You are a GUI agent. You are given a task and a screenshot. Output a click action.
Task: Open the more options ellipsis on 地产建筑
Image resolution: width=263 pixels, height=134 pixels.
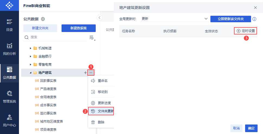(x=91, y=73)
